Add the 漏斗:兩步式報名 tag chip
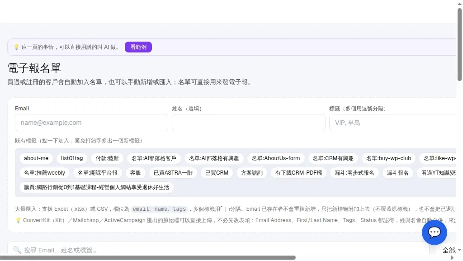Image resolution: width=463 pixels, height=261 pixels. click(x=354, y=173)
